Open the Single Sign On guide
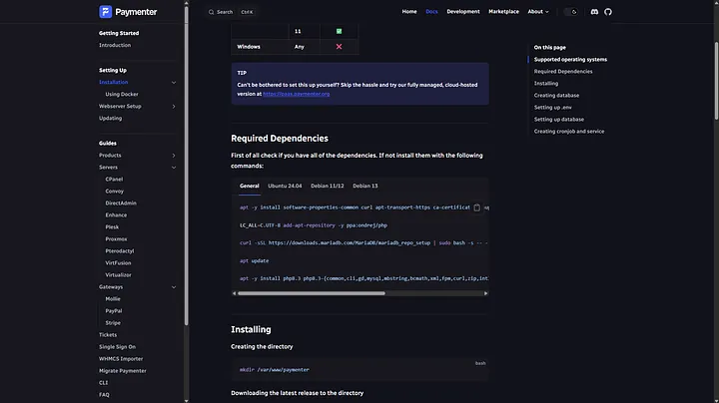This screenshot has width=719, height=403. tap(118, 347)
